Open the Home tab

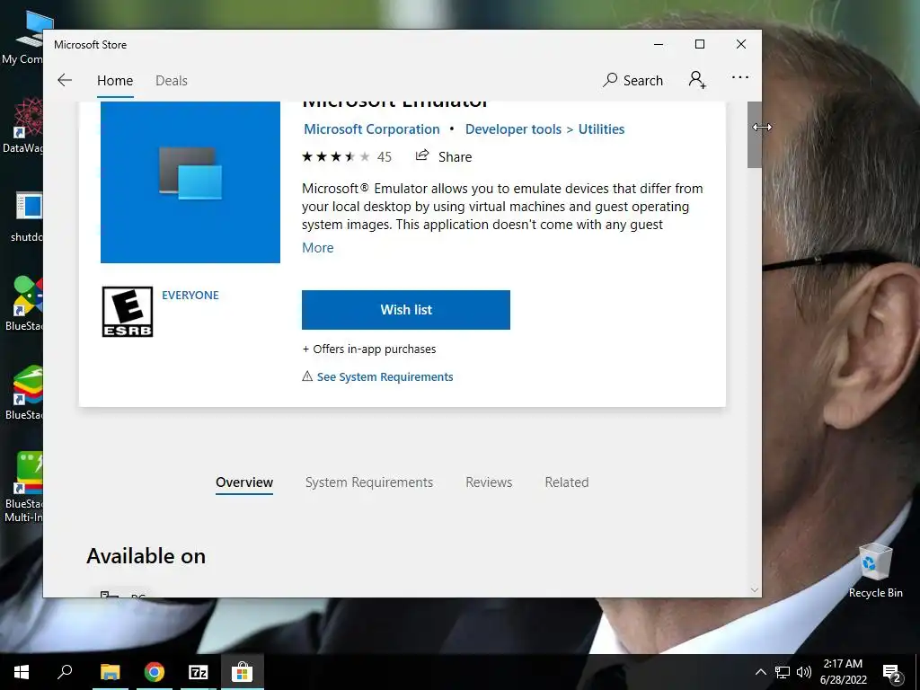[x=115, y=80]
